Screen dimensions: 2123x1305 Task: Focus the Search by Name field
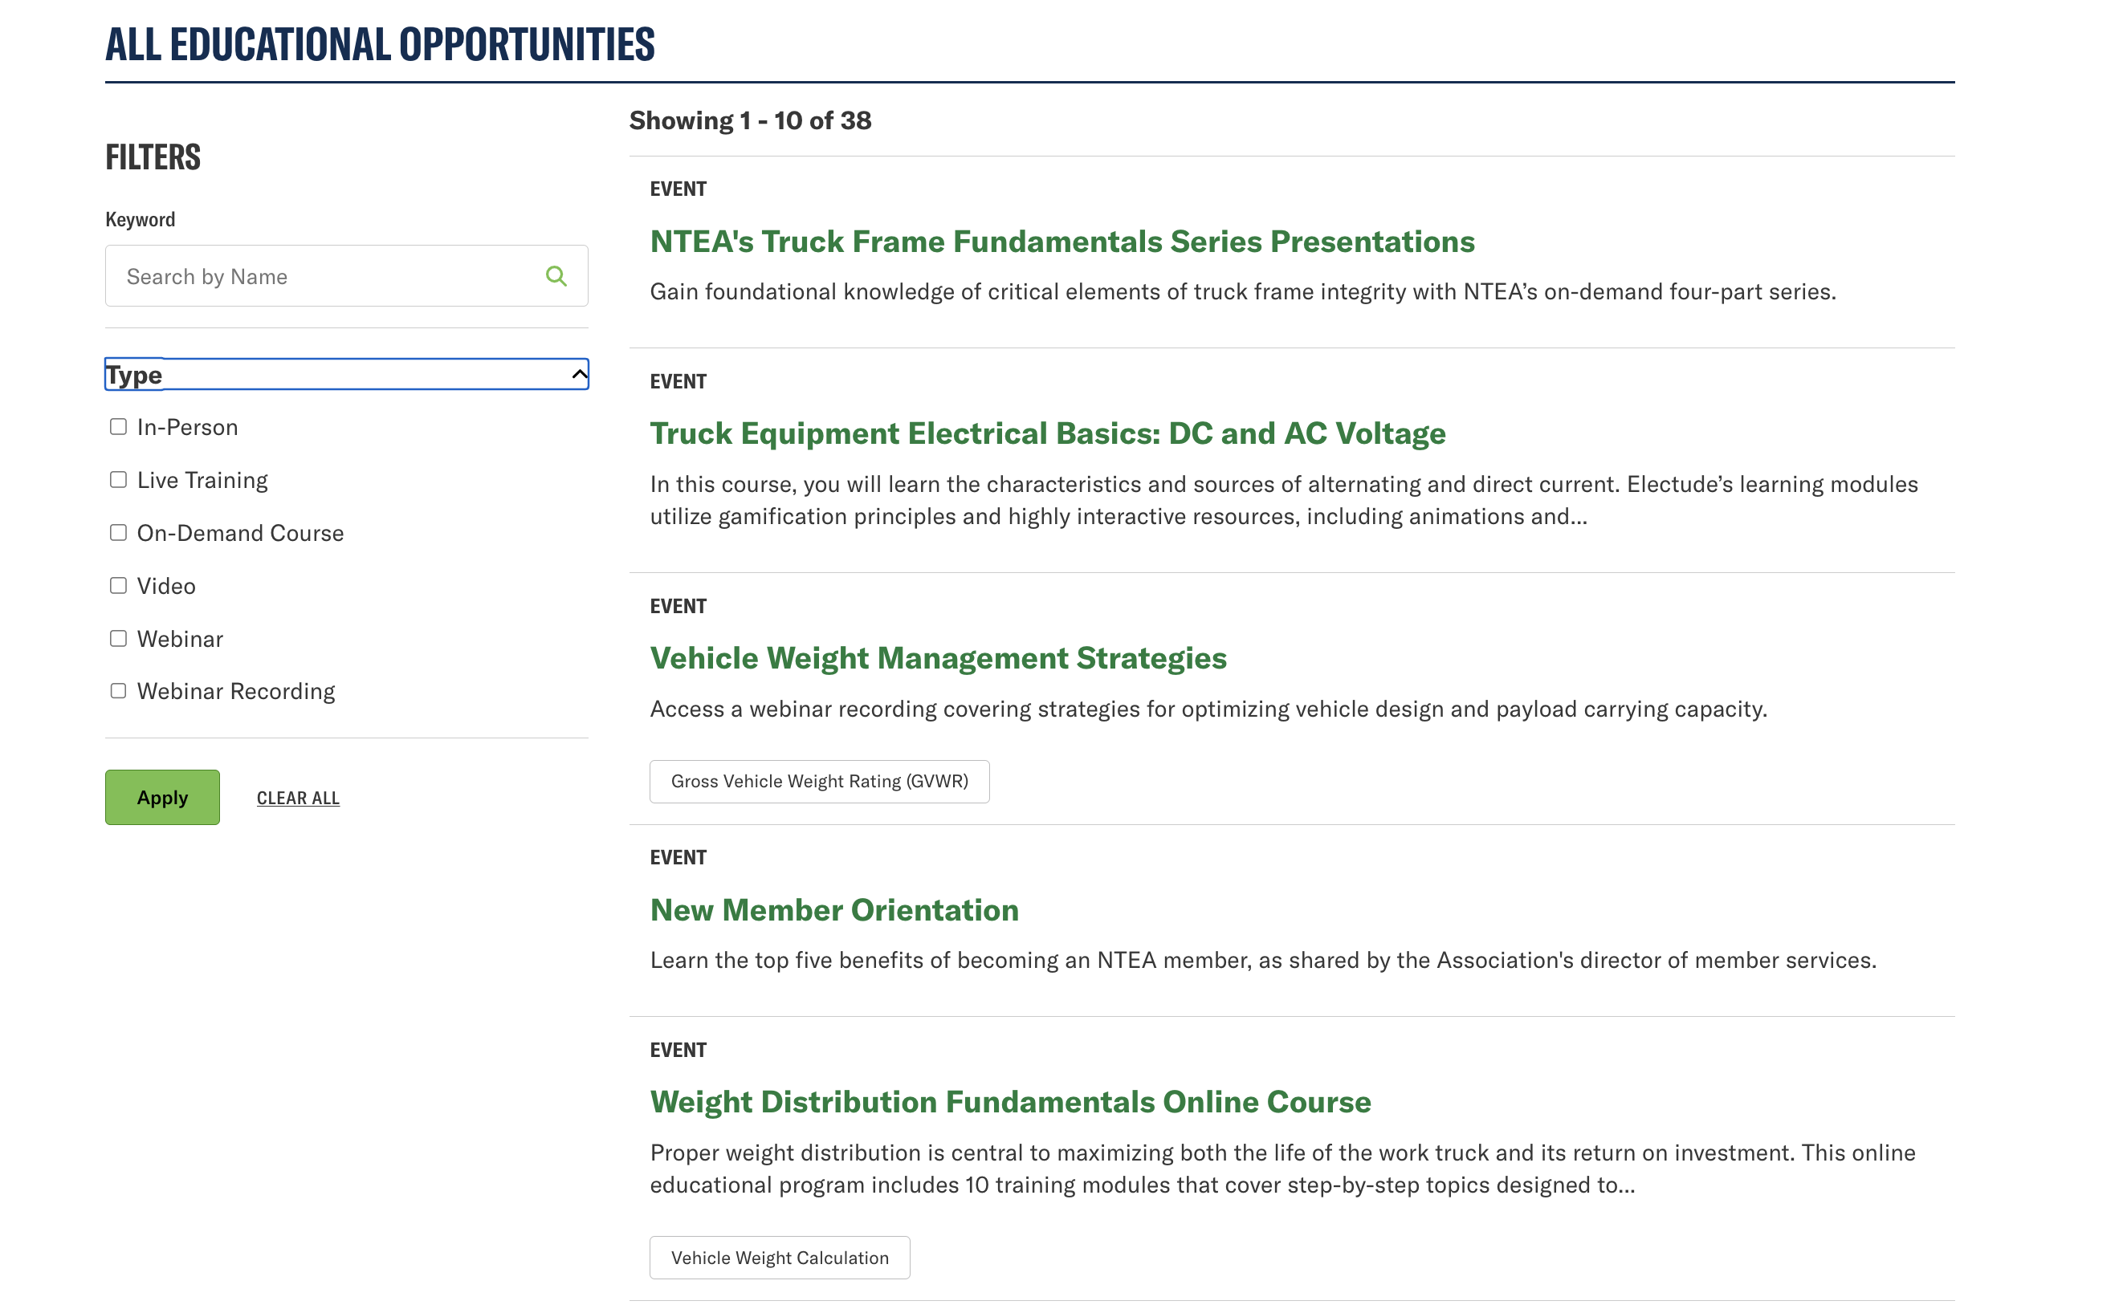pos(346,276)
